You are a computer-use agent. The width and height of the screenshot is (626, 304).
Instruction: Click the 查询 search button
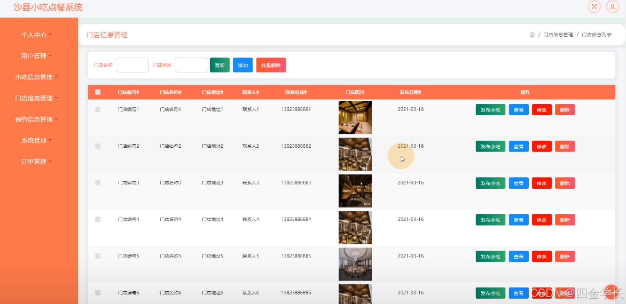click(220, 65)
